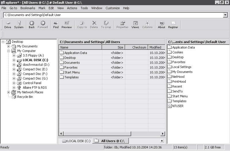
Task: Open the Bookmarks menu
Action: pyautogui.click(x=28, y=8)
